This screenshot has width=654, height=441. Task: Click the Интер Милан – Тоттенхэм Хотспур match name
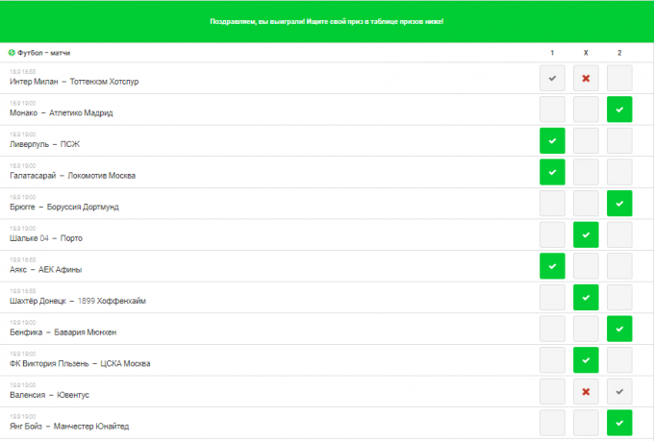[74, 82]
